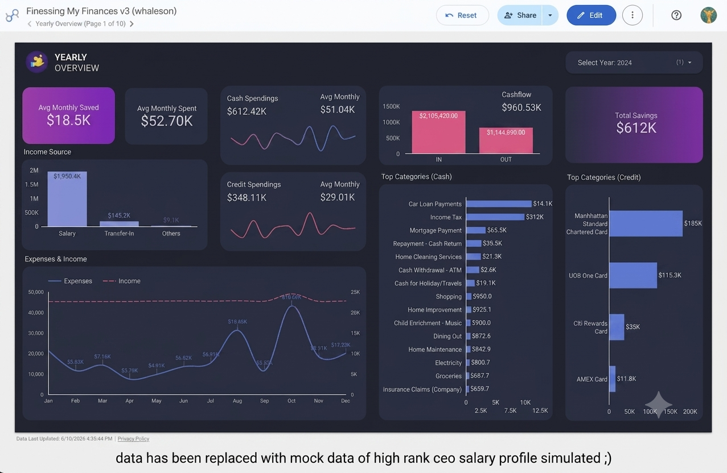Click the Others income source label
The image size is (727, 473).
[x=171, y=233]
